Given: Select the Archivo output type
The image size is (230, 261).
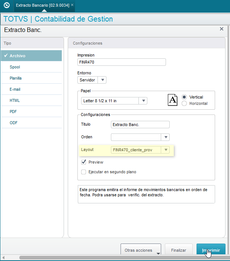Looking at the screenshot, I should click(x=31, y=56).
